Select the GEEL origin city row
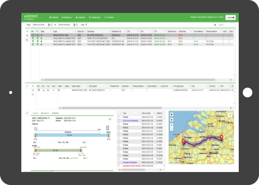This screenshot has height=185, width=259. pos(132,35)
